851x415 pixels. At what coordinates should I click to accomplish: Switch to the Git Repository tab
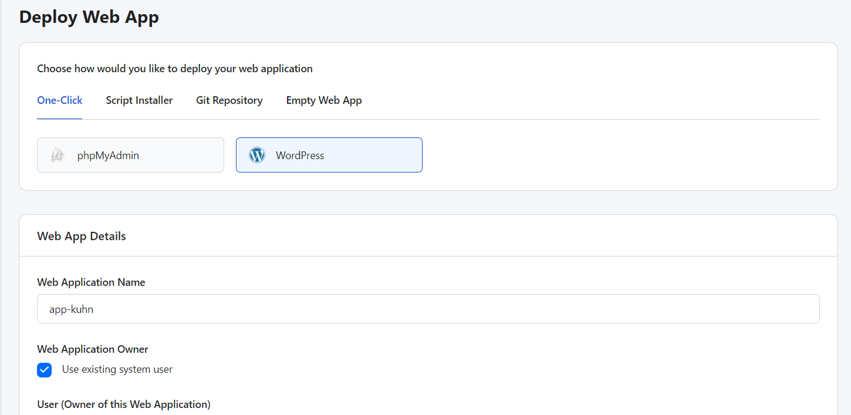229,100
